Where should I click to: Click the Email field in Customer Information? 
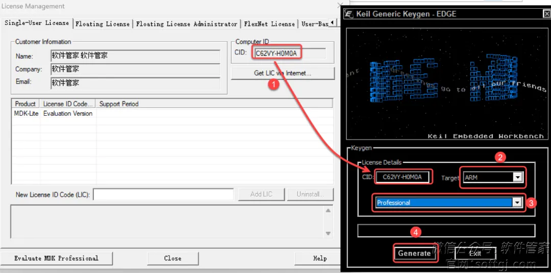(x=136, y=83)
